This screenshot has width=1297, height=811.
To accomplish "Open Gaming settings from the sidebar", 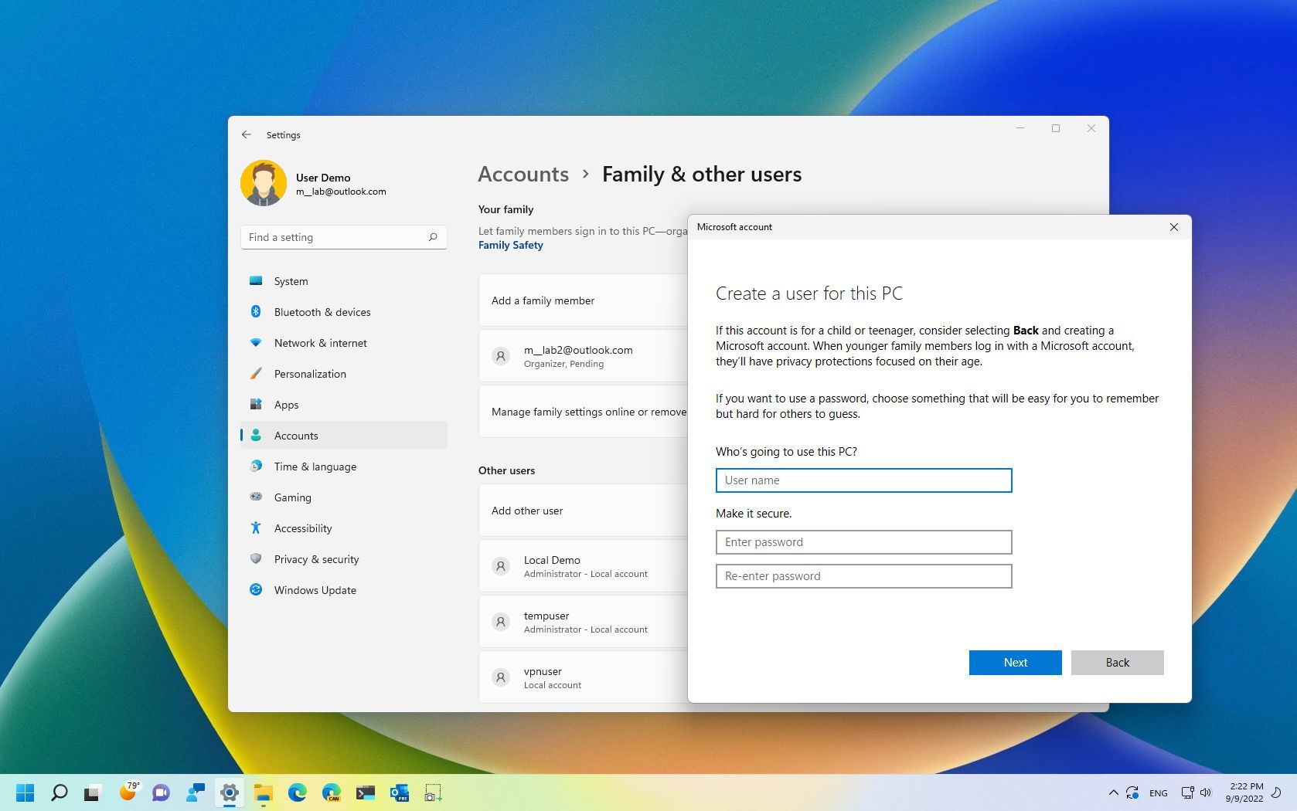I will click(x=292, y=497).
